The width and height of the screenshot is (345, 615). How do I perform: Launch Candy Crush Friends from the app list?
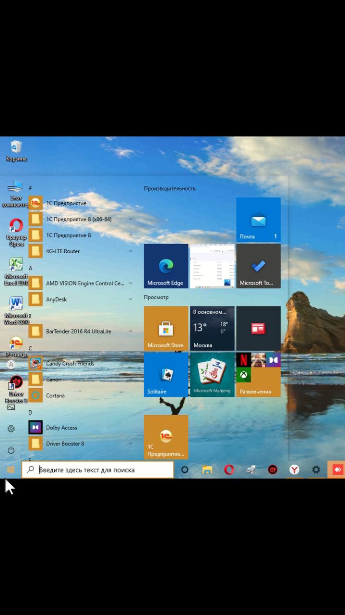[81, 363]
